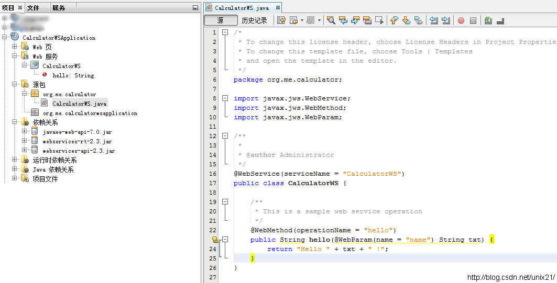Select CalculatorWS.java in the project tree

(x=79, y=104)
